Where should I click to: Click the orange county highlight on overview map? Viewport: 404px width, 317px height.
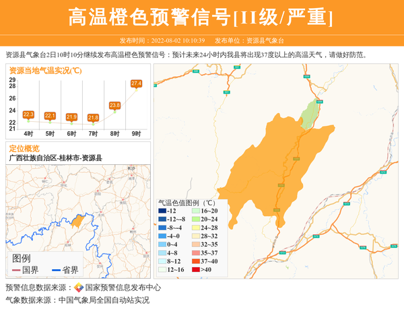[77, 221]
